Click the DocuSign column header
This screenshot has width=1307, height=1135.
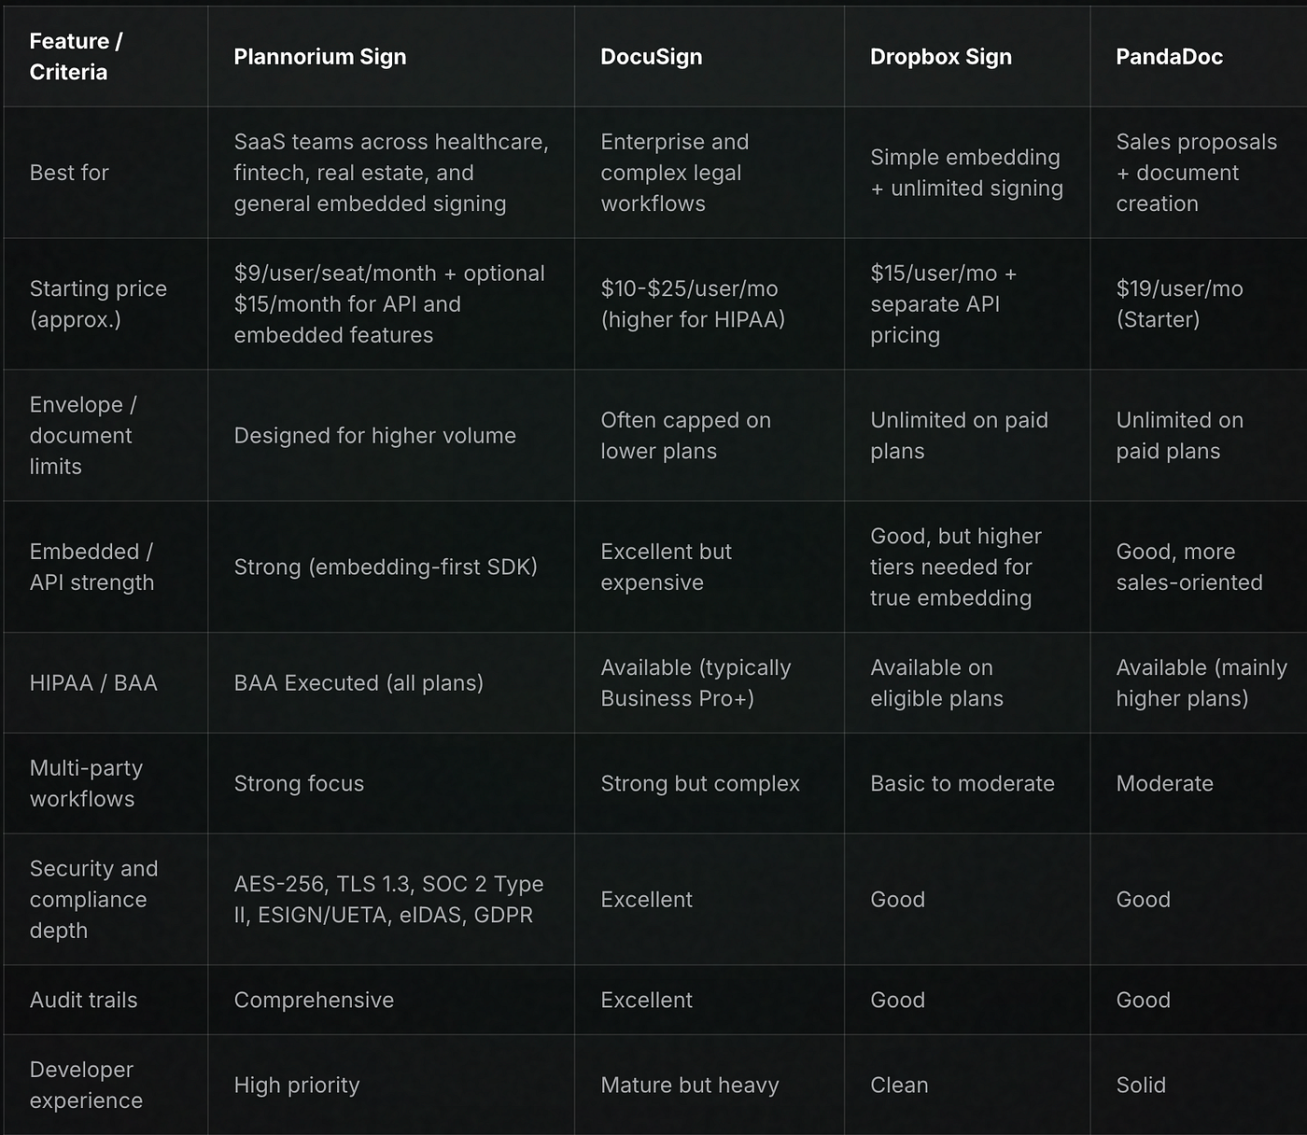click(651, 57)
